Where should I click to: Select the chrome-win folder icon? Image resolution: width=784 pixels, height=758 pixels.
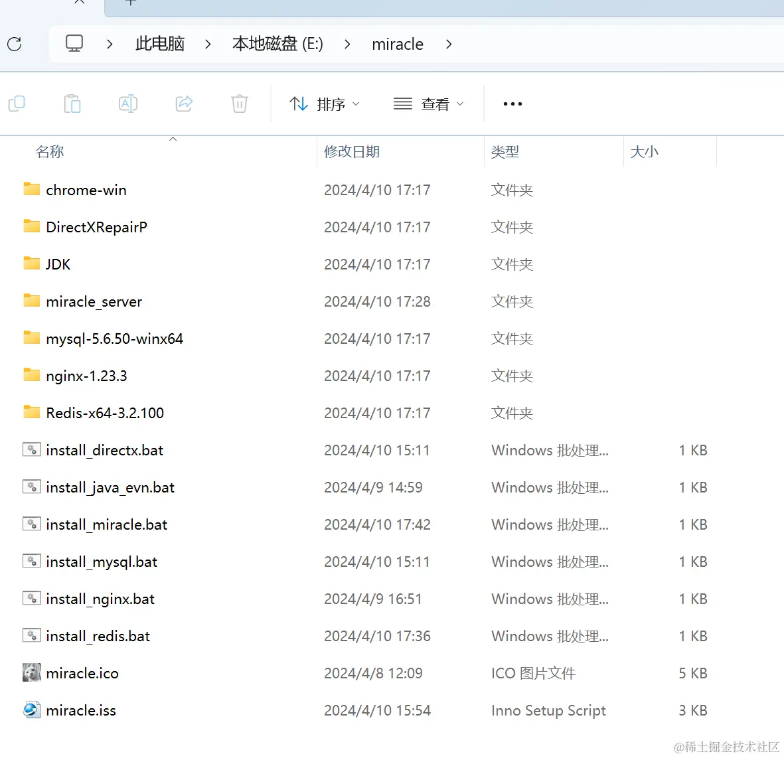31,189
